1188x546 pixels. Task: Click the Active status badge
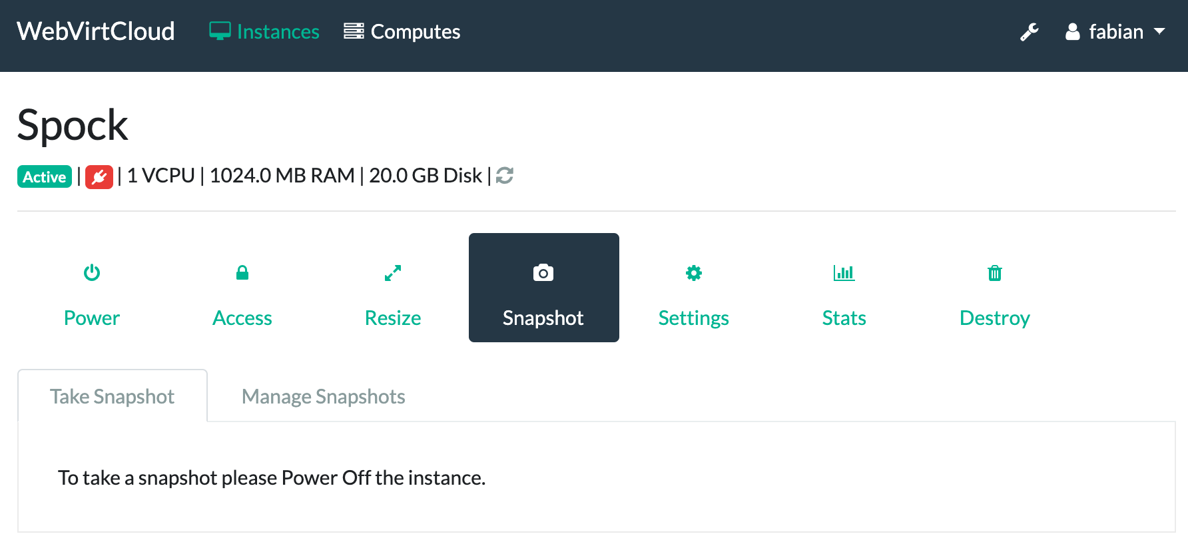(x=44, y=176)
